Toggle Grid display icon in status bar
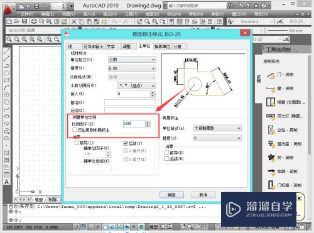The height and width of the screenshot is (233, 314). 83,227
